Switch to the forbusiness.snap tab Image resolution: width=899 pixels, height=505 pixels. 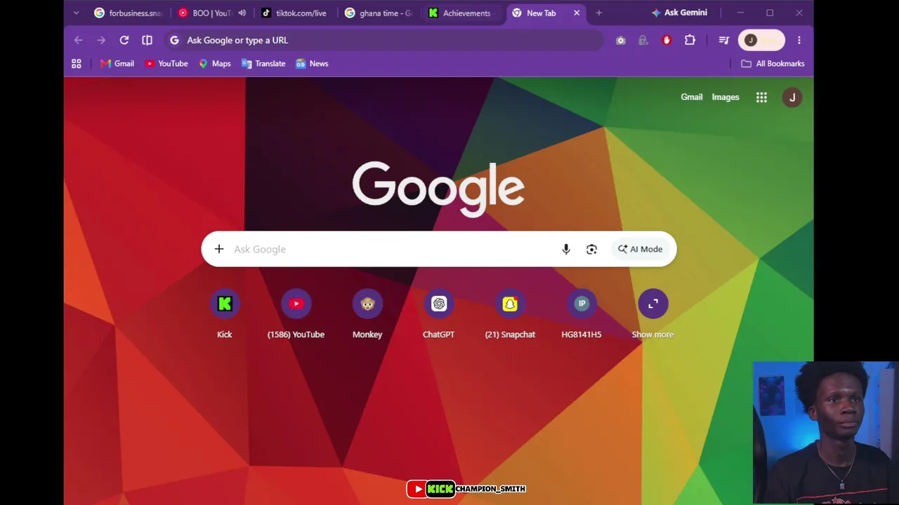128,13
